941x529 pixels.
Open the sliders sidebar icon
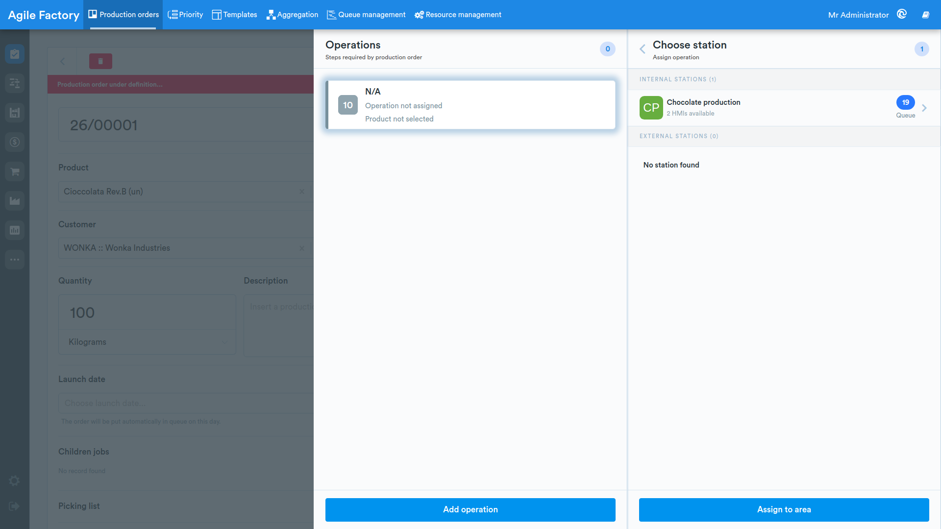(15, 83)
